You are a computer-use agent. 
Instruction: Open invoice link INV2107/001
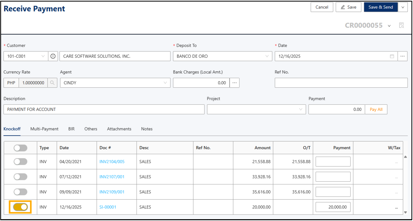(112, 177)
